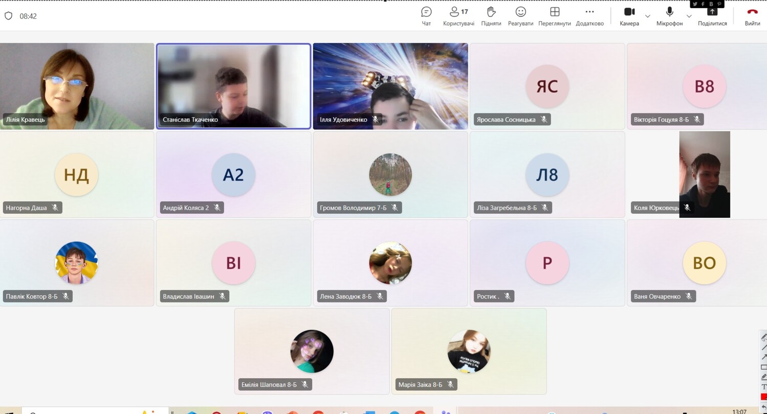Toggle the Мікрофон mute state
767x414 pixels.
pyautogui.click(x=669, y=16)
